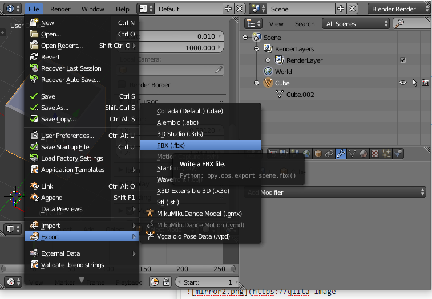Collapse the Scene tree node
432x299 pixels.
pyautogui.click(x=245, y=37)
